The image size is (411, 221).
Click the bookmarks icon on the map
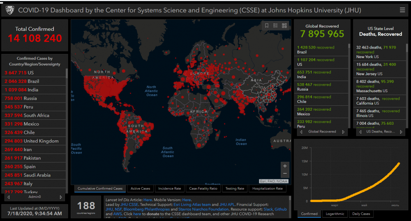(x=267, y=26)
